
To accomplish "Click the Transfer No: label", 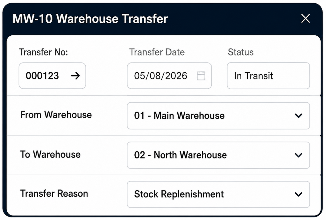I will point(43,52).
